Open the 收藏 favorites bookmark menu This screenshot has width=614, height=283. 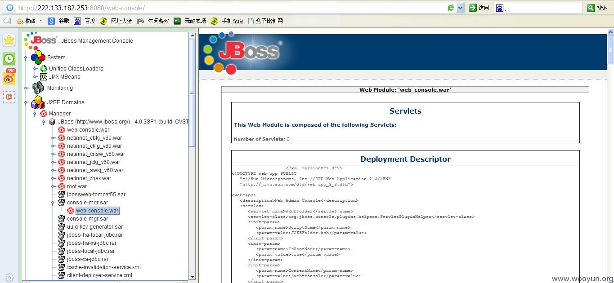(29, 21)
